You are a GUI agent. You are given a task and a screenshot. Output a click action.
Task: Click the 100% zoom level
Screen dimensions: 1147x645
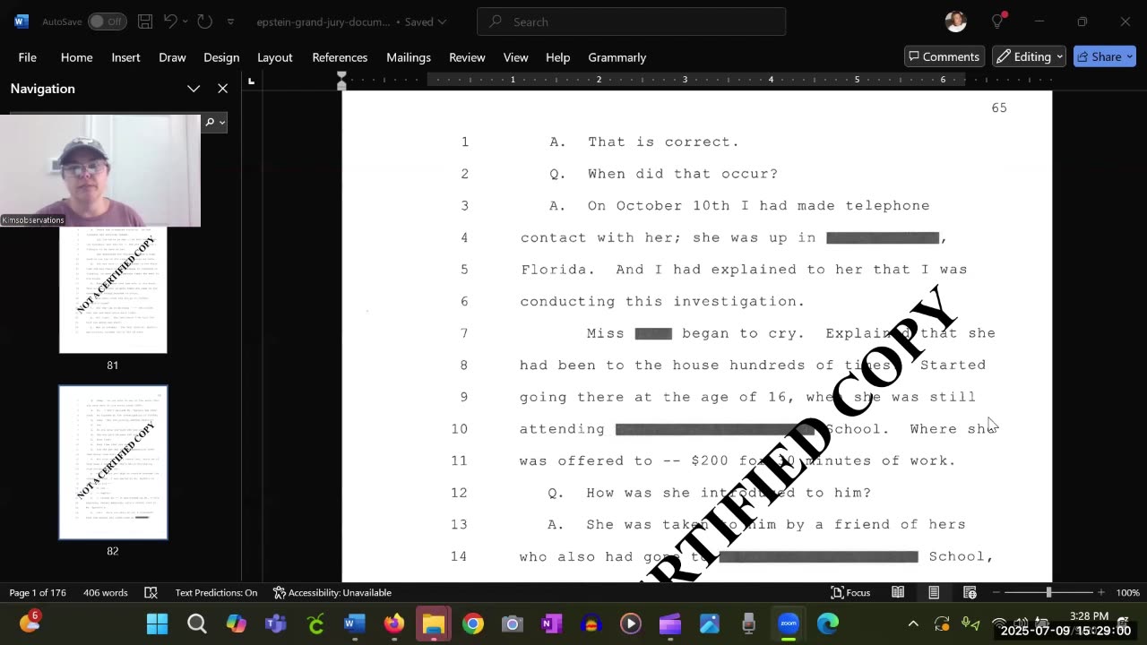pos(1127,592)
